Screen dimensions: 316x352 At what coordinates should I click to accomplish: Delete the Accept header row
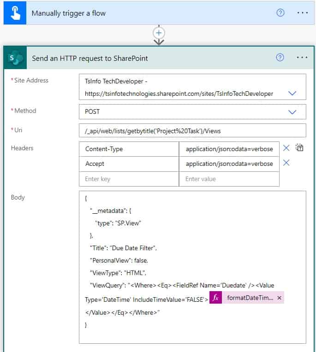tap(286, 163)
